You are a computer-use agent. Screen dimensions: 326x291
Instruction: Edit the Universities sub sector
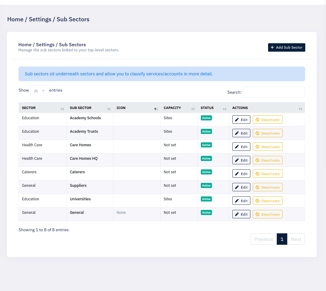coord(241,201)
